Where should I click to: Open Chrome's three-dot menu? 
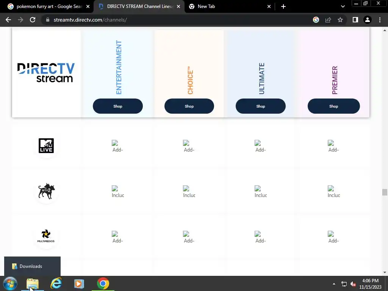click(x=380, y=20)
